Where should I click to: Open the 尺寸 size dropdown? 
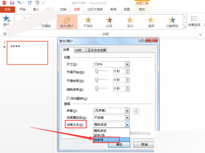tap(127, 64)
